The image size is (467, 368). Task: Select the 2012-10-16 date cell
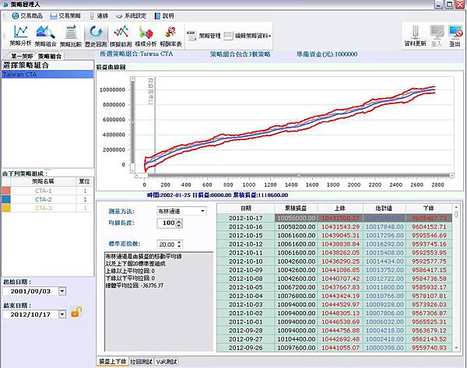(x=246, y=226)
